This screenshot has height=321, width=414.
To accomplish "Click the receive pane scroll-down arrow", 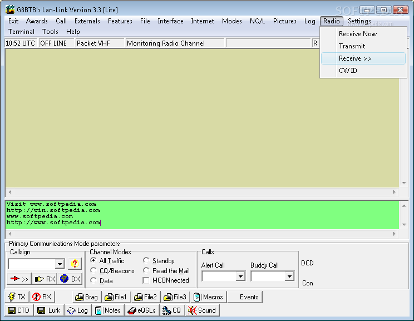I will 404,183.
